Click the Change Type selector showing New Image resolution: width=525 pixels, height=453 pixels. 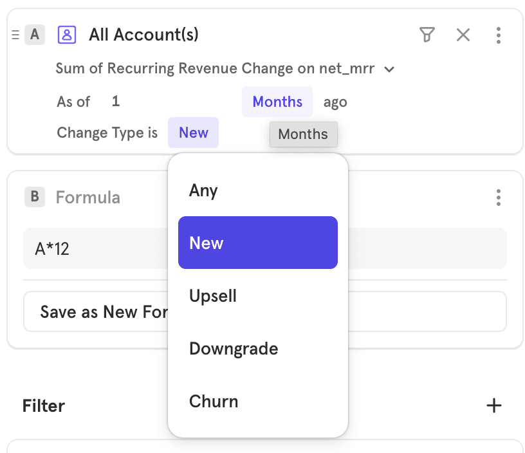click(193, 133)
